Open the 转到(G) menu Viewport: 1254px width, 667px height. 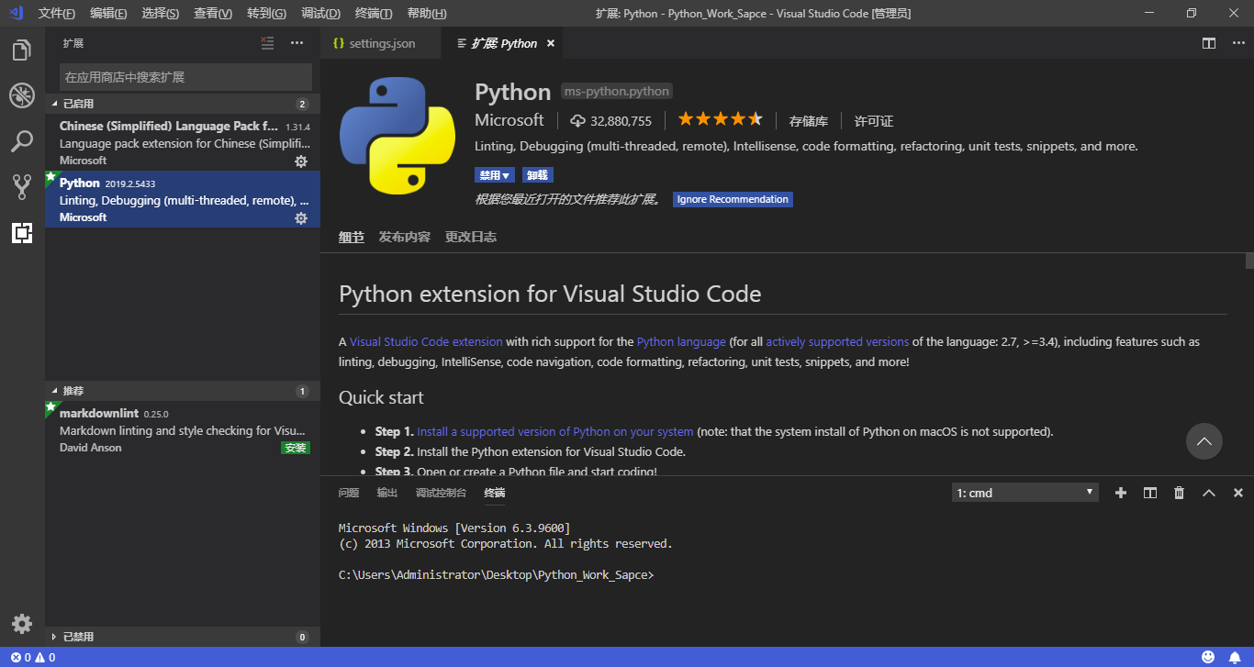pyautogui.click(x=266, y=13)
